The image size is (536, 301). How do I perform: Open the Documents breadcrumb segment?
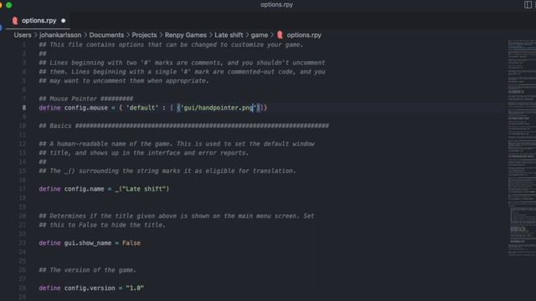106,35
